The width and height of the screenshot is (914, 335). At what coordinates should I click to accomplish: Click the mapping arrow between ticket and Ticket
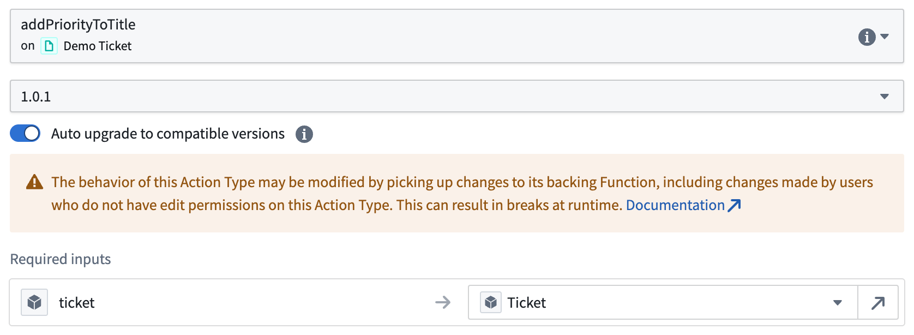pyautogui.click(x=443, y=302)
